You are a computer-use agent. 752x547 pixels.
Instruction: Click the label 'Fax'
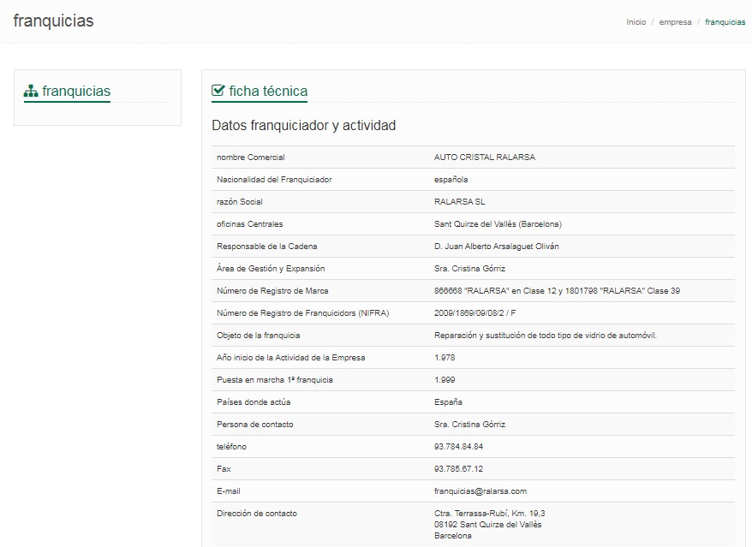(x=224, y=469)
